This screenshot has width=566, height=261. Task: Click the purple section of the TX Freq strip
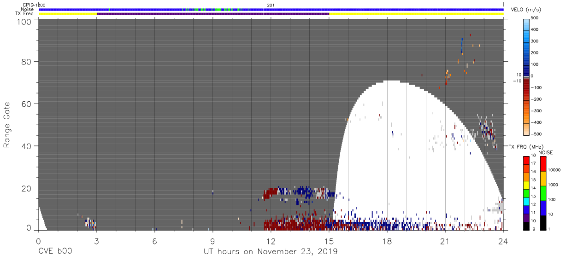[213, 14]
